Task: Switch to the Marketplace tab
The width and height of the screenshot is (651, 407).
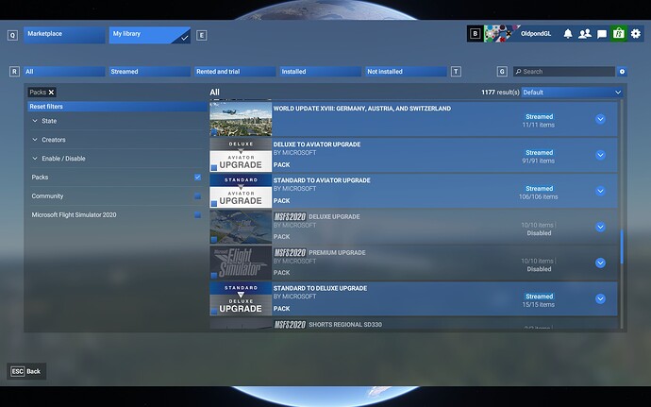Action: click(x=64, y=35)
